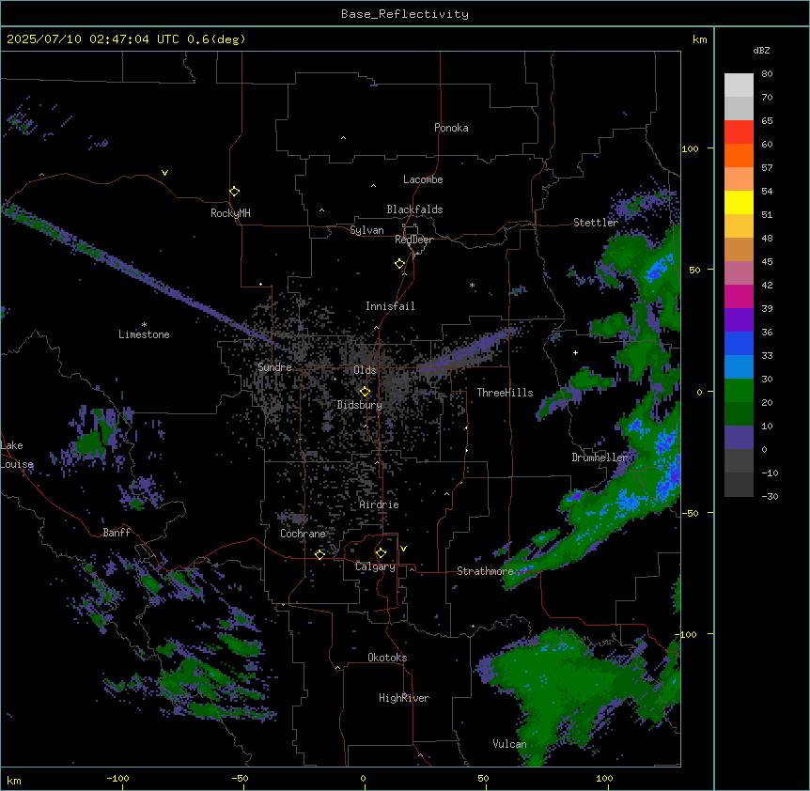Click the km label at bottom left

click(14, 780)
